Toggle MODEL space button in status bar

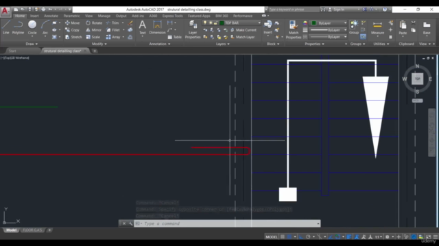tap(272, 237)
